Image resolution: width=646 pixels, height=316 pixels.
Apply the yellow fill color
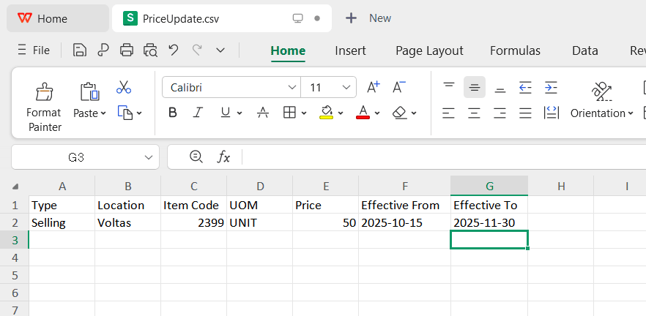(x=327, y=113)
